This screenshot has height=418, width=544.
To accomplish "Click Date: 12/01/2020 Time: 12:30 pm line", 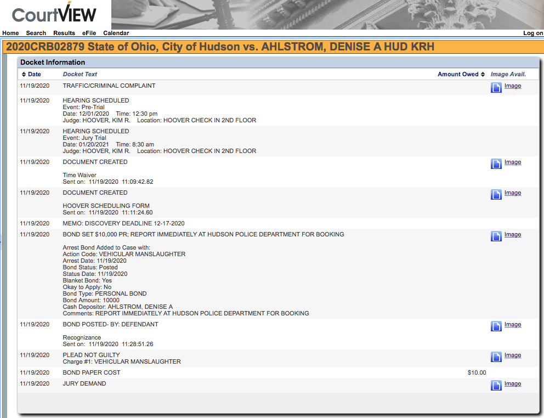I will point(110,114).
